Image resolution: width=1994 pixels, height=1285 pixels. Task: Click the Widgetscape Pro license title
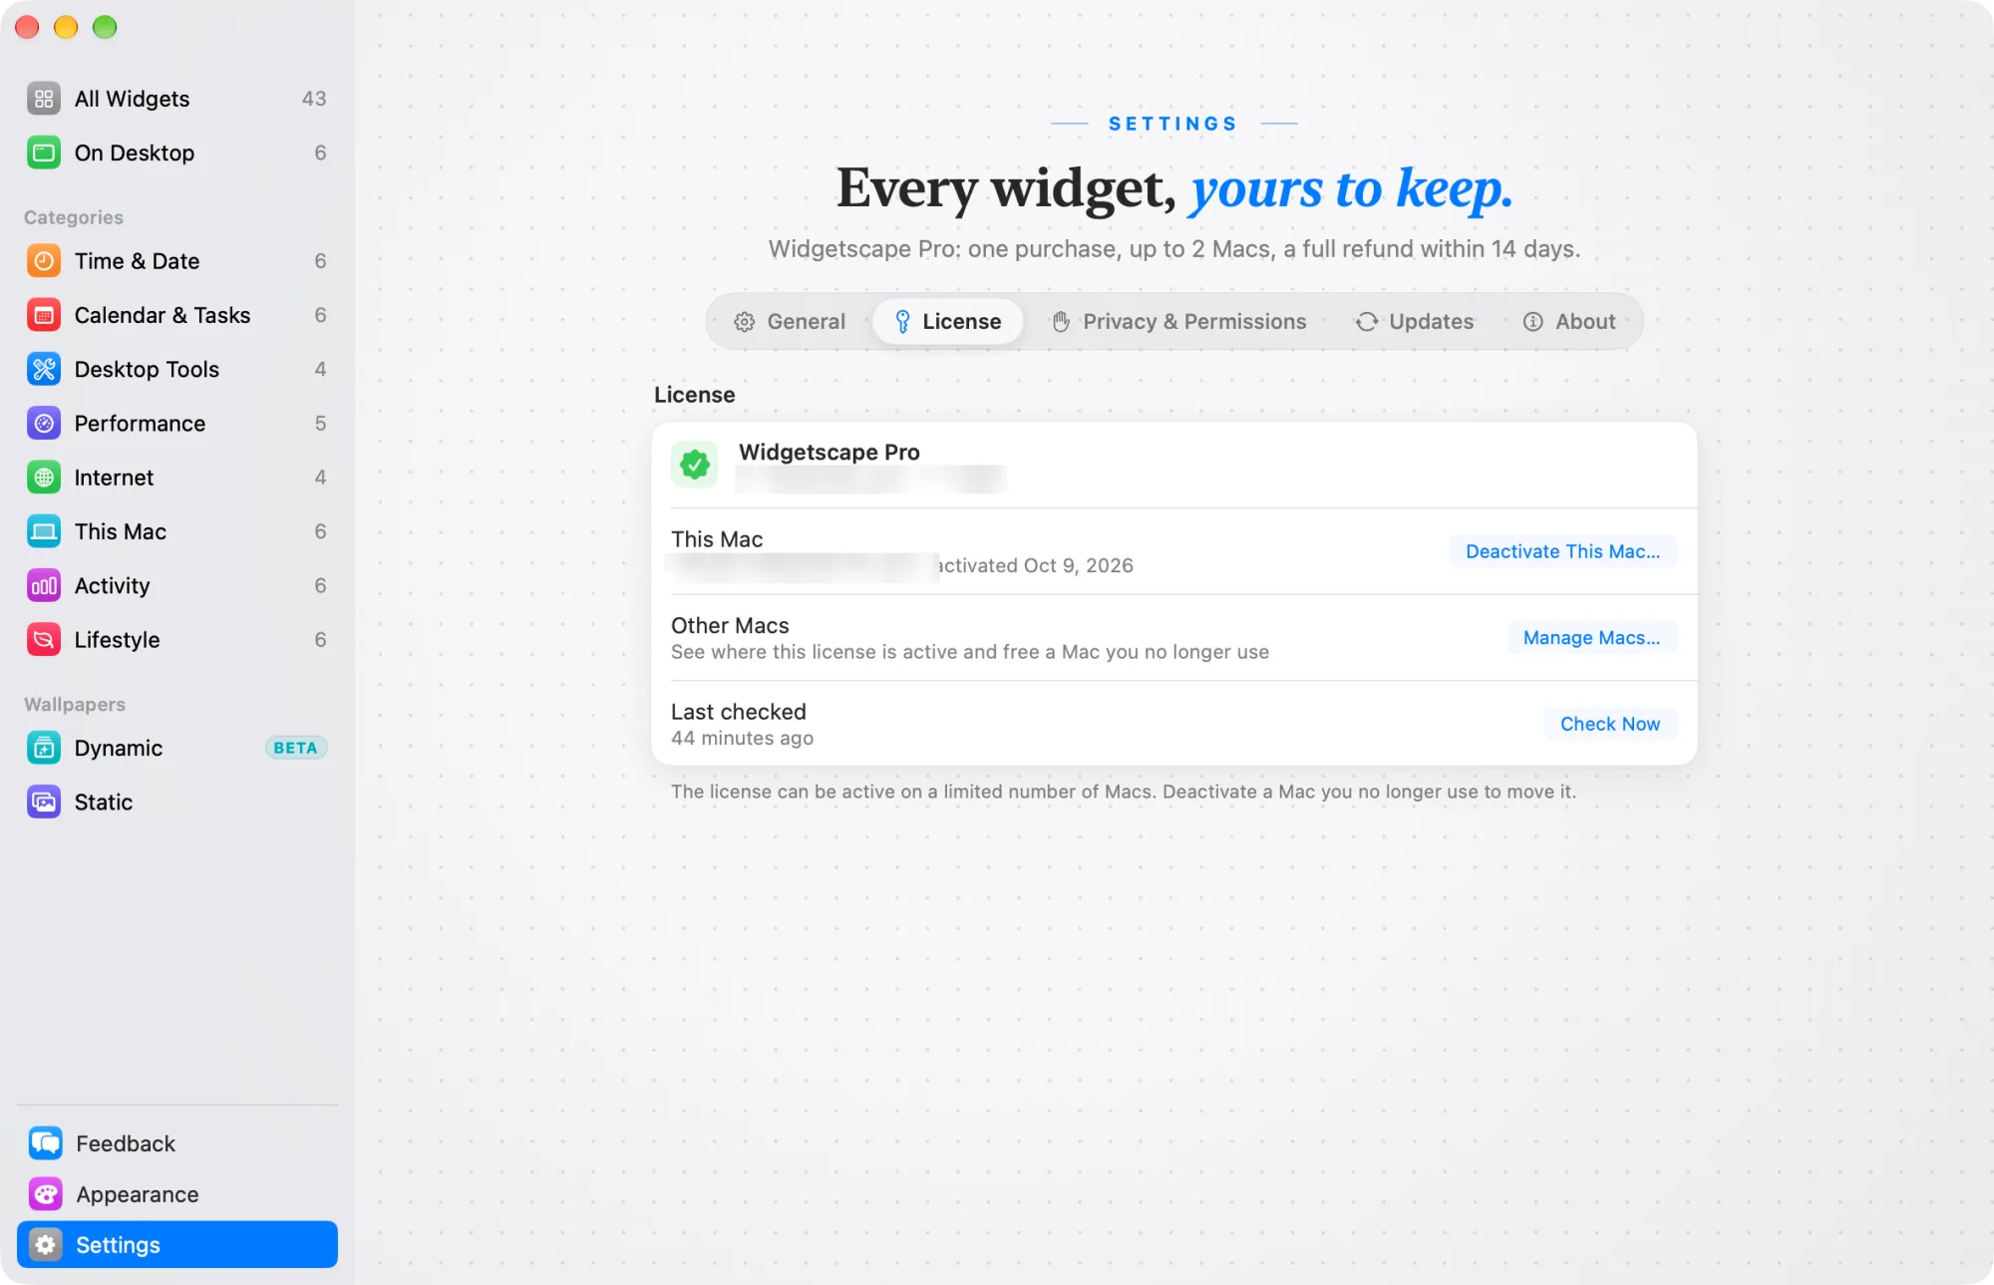coord(829,453)
